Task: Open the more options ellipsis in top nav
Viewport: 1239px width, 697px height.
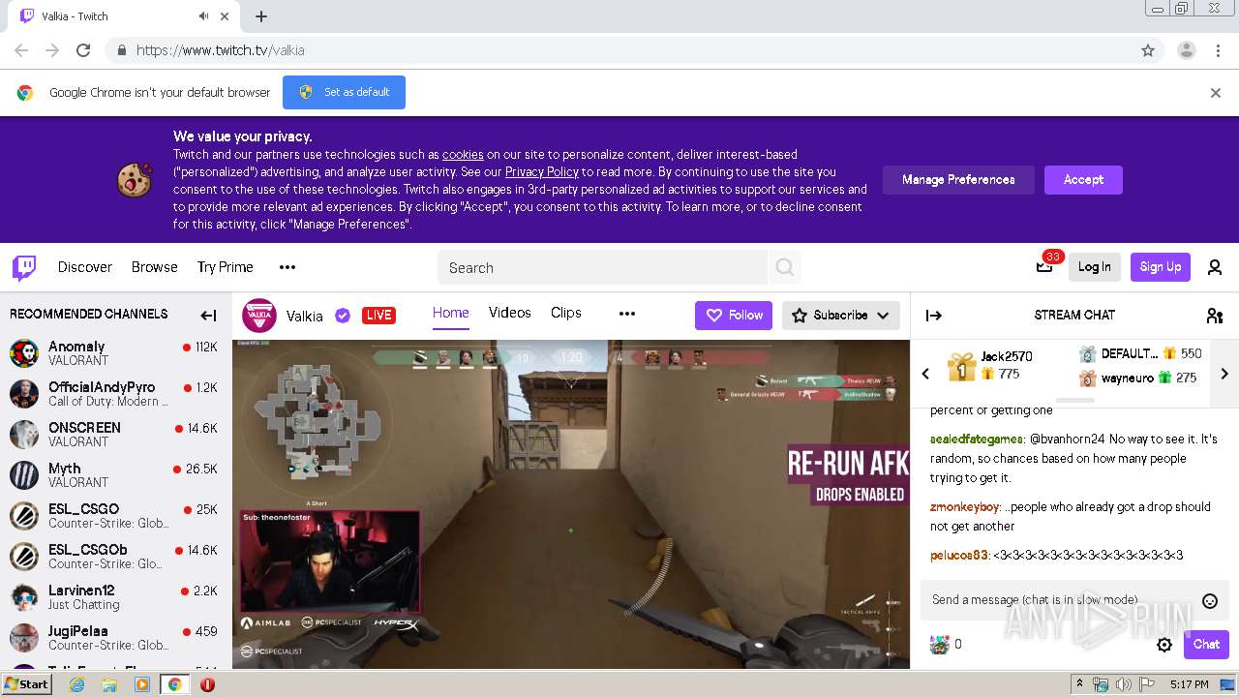Action: click(287, 267)
